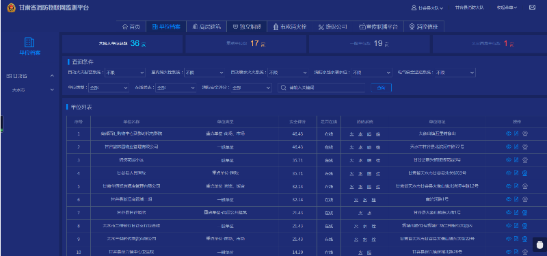Image resolution: width=547 pixels, height=256 pixels.
Task: Open the mail envelope icon in header
Action: pyautogui.click(x=532, y=8)
